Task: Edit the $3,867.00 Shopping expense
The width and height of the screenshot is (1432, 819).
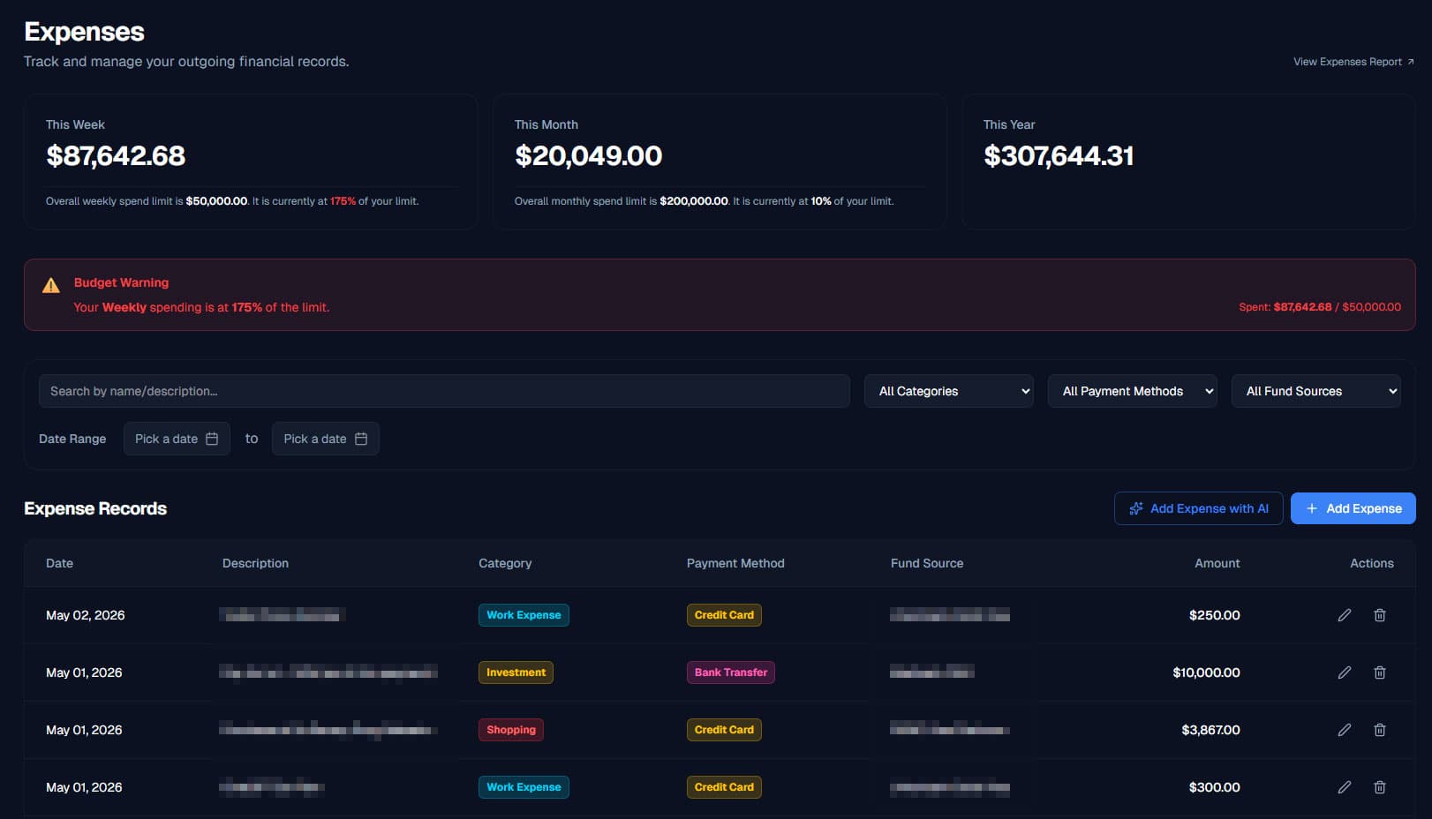Action: pos(1344,730)
